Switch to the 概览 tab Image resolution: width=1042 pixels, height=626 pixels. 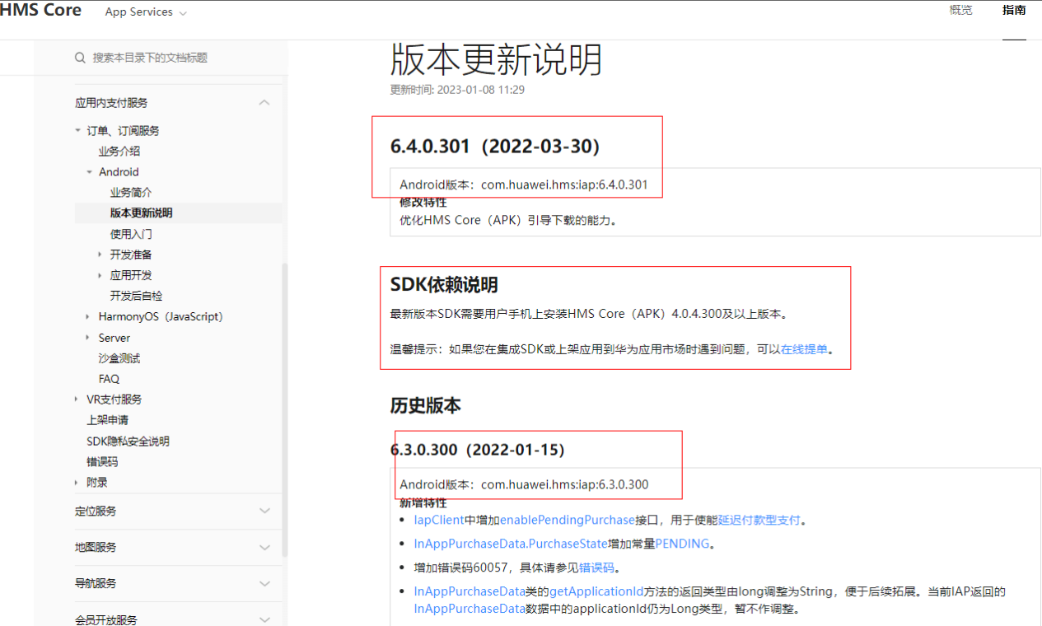[x=960, y=11]
